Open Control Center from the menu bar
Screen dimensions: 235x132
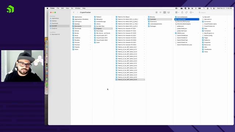click(214, 8)
